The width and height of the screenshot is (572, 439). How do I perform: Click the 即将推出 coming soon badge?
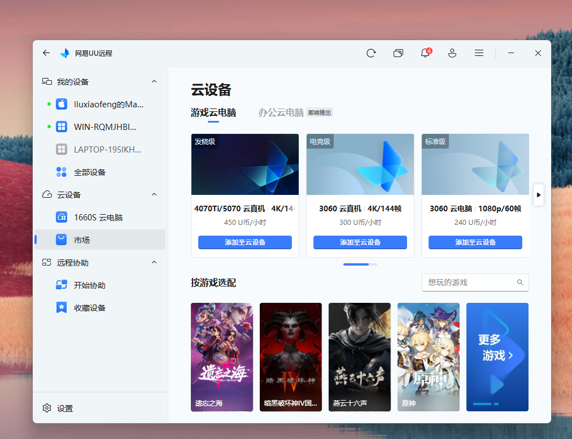320,113
